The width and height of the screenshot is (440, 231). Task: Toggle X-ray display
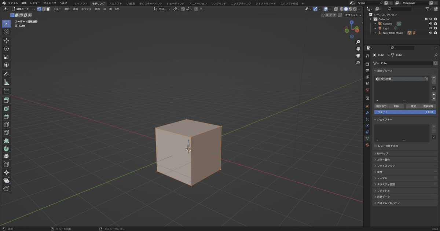336,9
